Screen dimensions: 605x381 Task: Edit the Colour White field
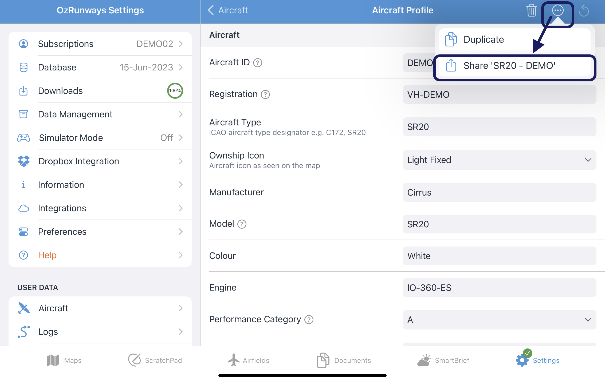499,256
